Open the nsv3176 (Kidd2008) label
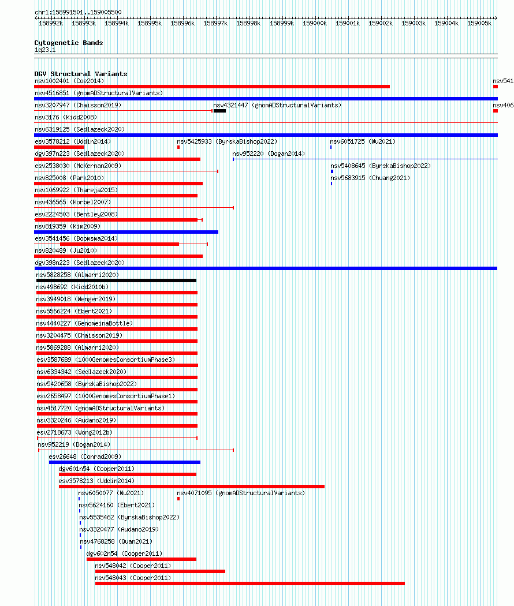This screenshot has width=514, height=606. pos(66,117)
